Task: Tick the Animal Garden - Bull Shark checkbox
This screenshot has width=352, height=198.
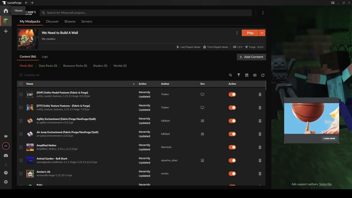Action: point(21,160)
